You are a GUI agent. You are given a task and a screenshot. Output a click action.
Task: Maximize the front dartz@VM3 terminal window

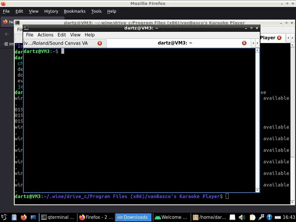(251, 28)
